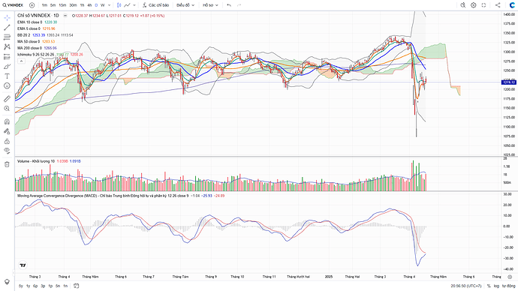Toggle stay in drawing mode pencil-lock
This screenshot has height=291, width=518.
[x=7, y=131]
